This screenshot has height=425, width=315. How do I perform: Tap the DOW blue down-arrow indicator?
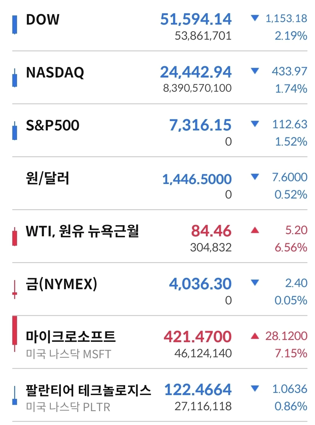pyautogui.click(x=255, y=18)
